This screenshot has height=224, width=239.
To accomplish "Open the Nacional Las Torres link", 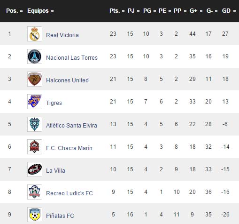I will [x=72, y=58].
